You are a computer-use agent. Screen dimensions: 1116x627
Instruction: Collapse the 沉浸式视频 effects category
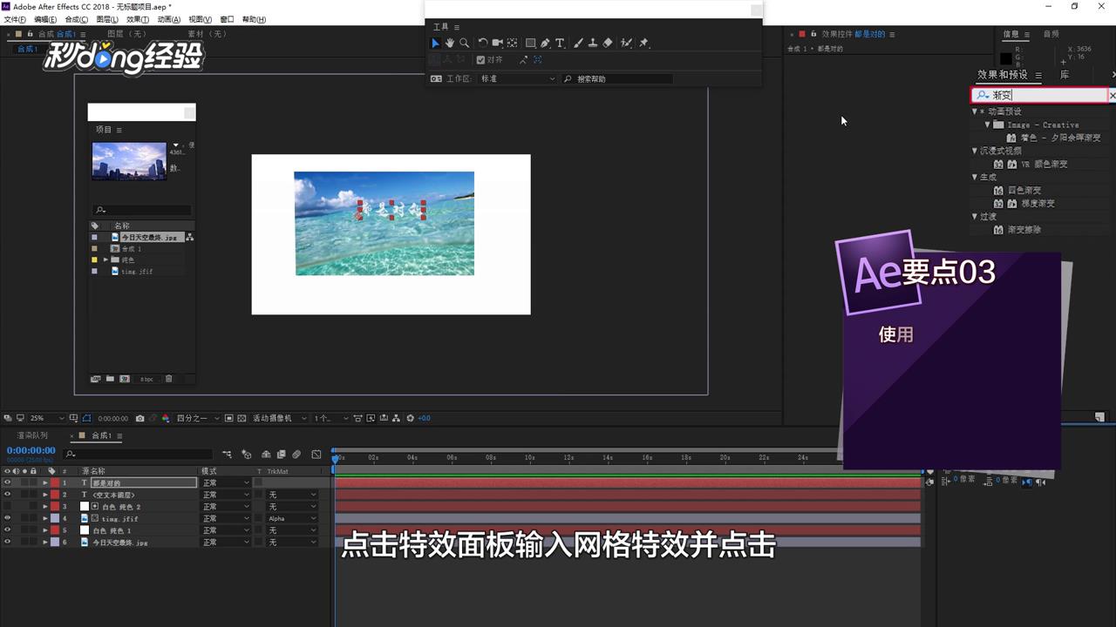click(975, 151)
